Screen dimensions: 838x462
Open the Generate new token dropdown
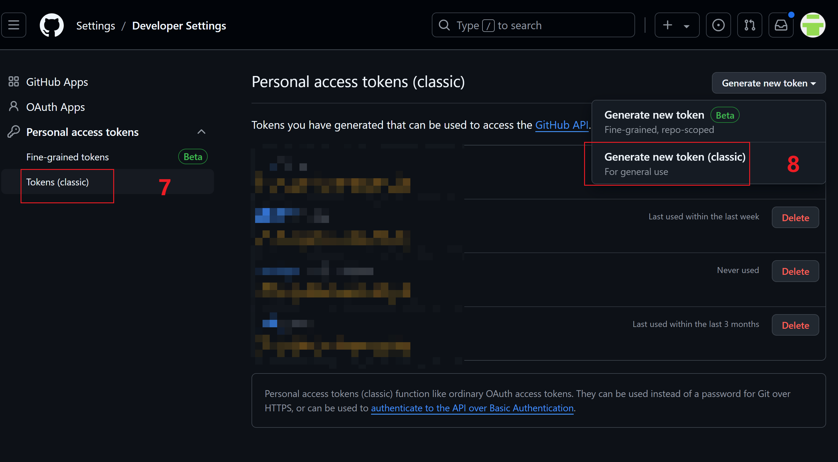click(769, 83)
